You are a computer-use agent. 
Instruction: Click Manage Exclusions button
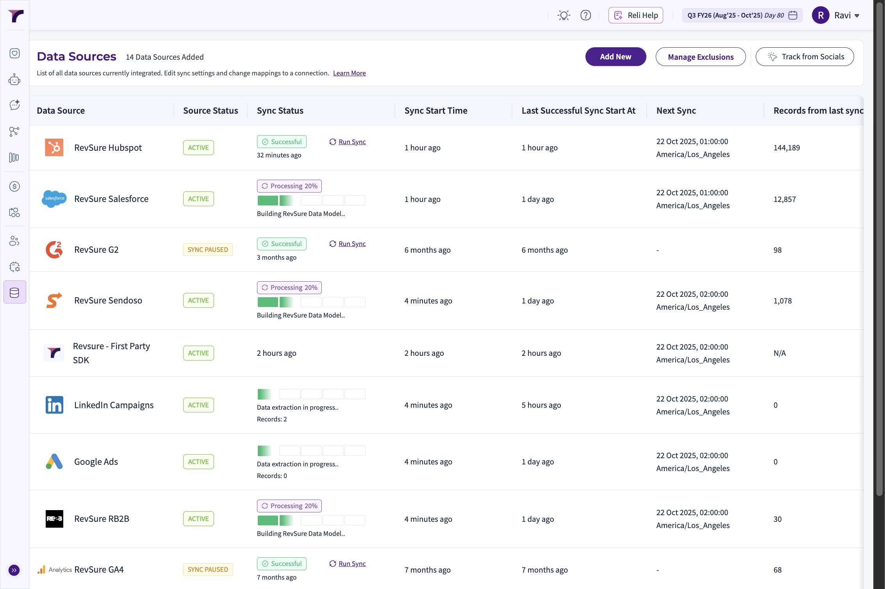click(x=700, y=57)
